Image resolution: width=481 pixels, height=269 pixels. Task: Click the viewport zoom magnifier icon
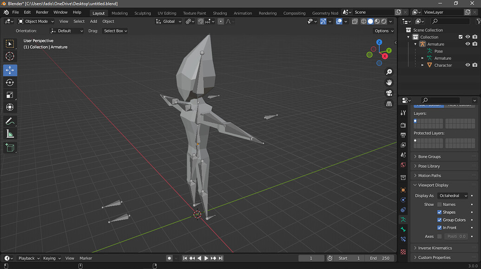389,72
